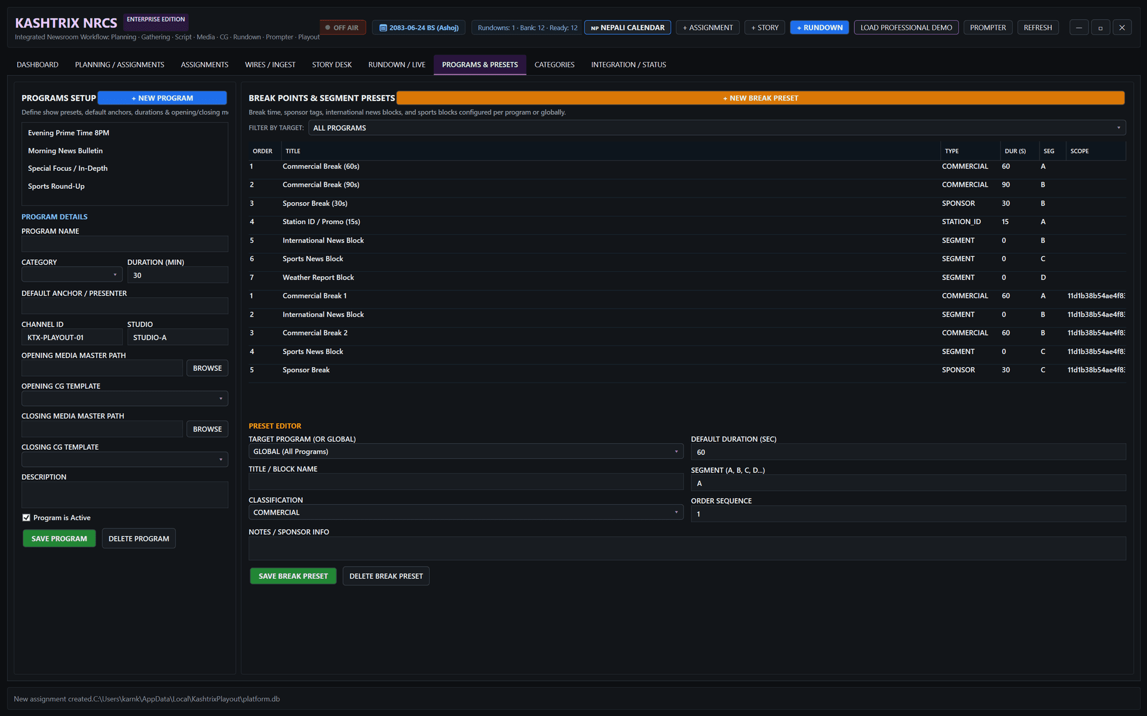Click the Default Anchor / Presenter field
The width and height of the screenshot is (1147, 716).
point(124,306)
